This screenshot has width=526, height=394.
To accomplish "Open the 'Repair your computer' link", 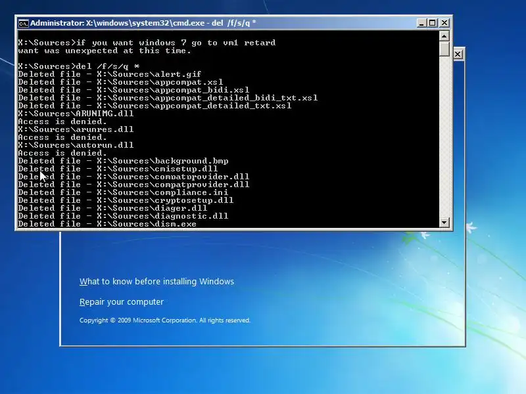I will 122,302.
